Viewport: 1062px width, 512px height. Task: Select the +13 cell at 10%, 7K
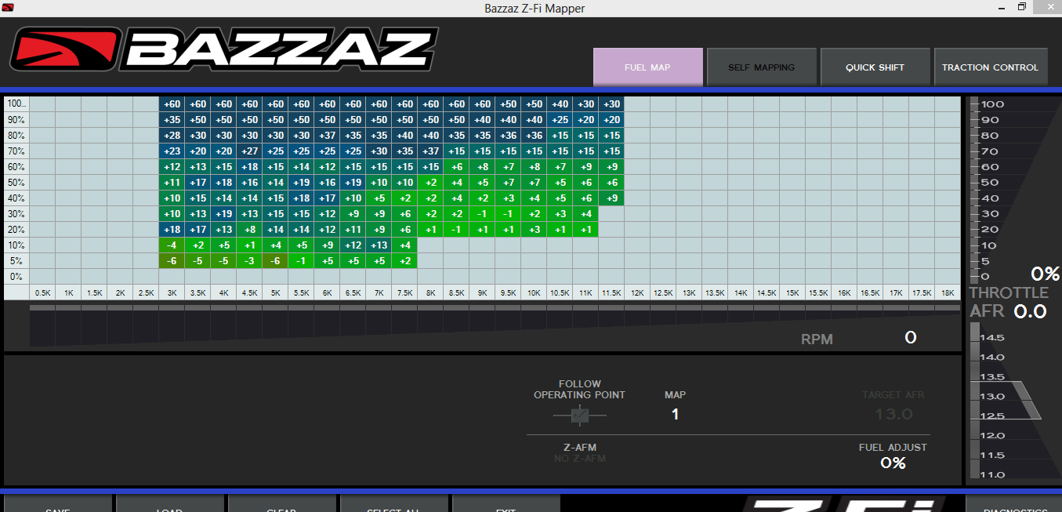379,245
